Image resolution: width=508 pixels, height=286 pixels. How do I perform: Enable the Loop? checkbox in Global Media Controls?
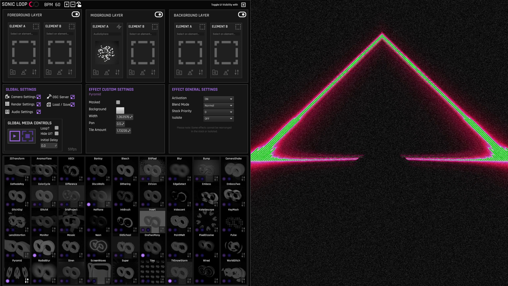click(x=56, y=128)
